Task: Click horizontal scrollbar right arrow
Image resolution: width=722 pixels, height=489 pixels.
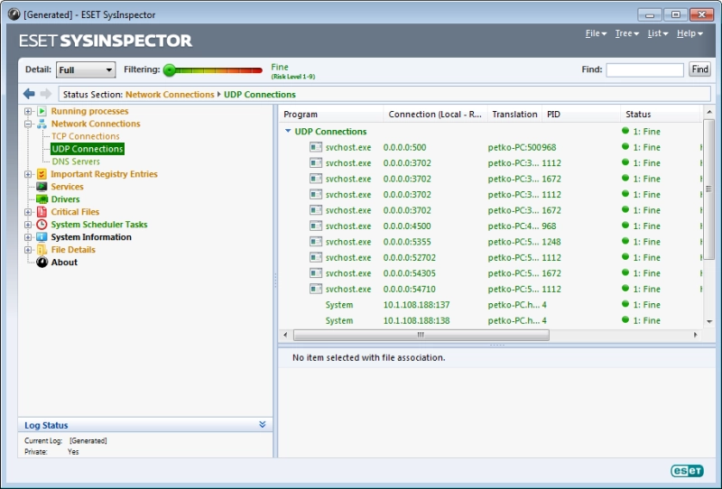Action: [695, 335]
